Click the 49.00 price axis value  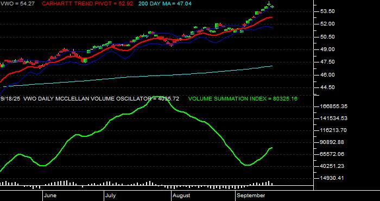click(x=328, y=49)
